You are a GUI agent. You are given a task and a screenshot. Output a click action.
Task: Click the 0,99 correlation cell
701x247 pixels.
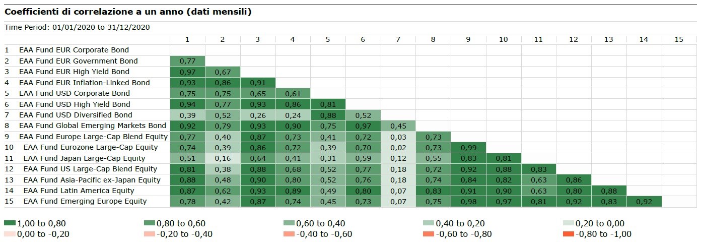click(x=468, y=147)
